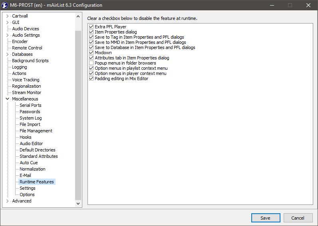This screenshot has height=226, width=318.
Task: Click the tree scrollbar down arrow
Action: [78, 204]
